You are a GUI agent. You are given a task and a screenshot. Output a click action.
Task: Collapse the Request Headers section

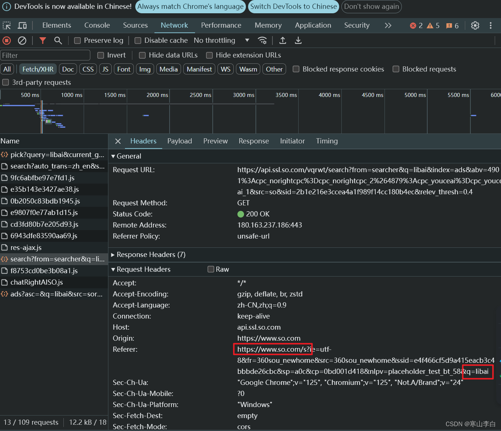(114, 270)
